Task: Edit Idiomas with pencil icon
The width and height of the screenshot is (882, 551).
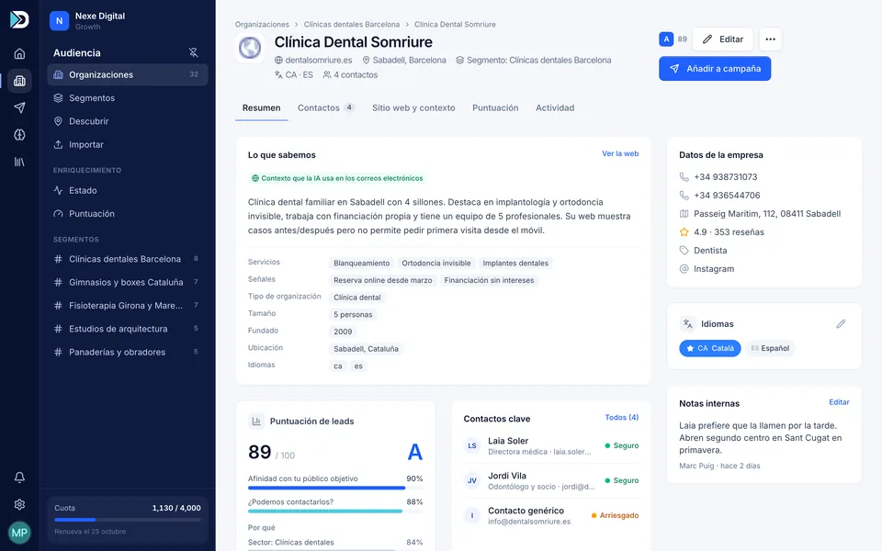Action: [x=841, y=324]
